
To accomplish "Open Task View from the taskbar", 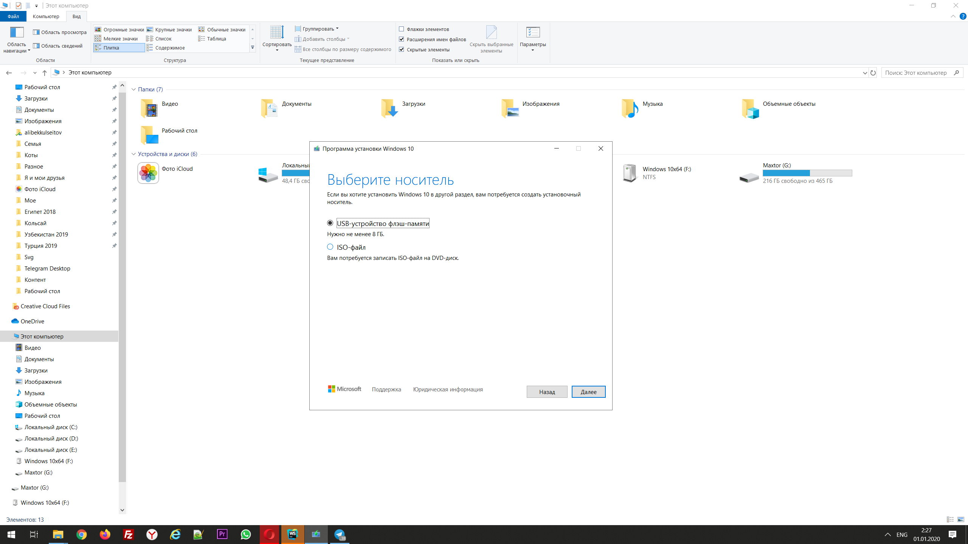I will [x=34, y=535].
